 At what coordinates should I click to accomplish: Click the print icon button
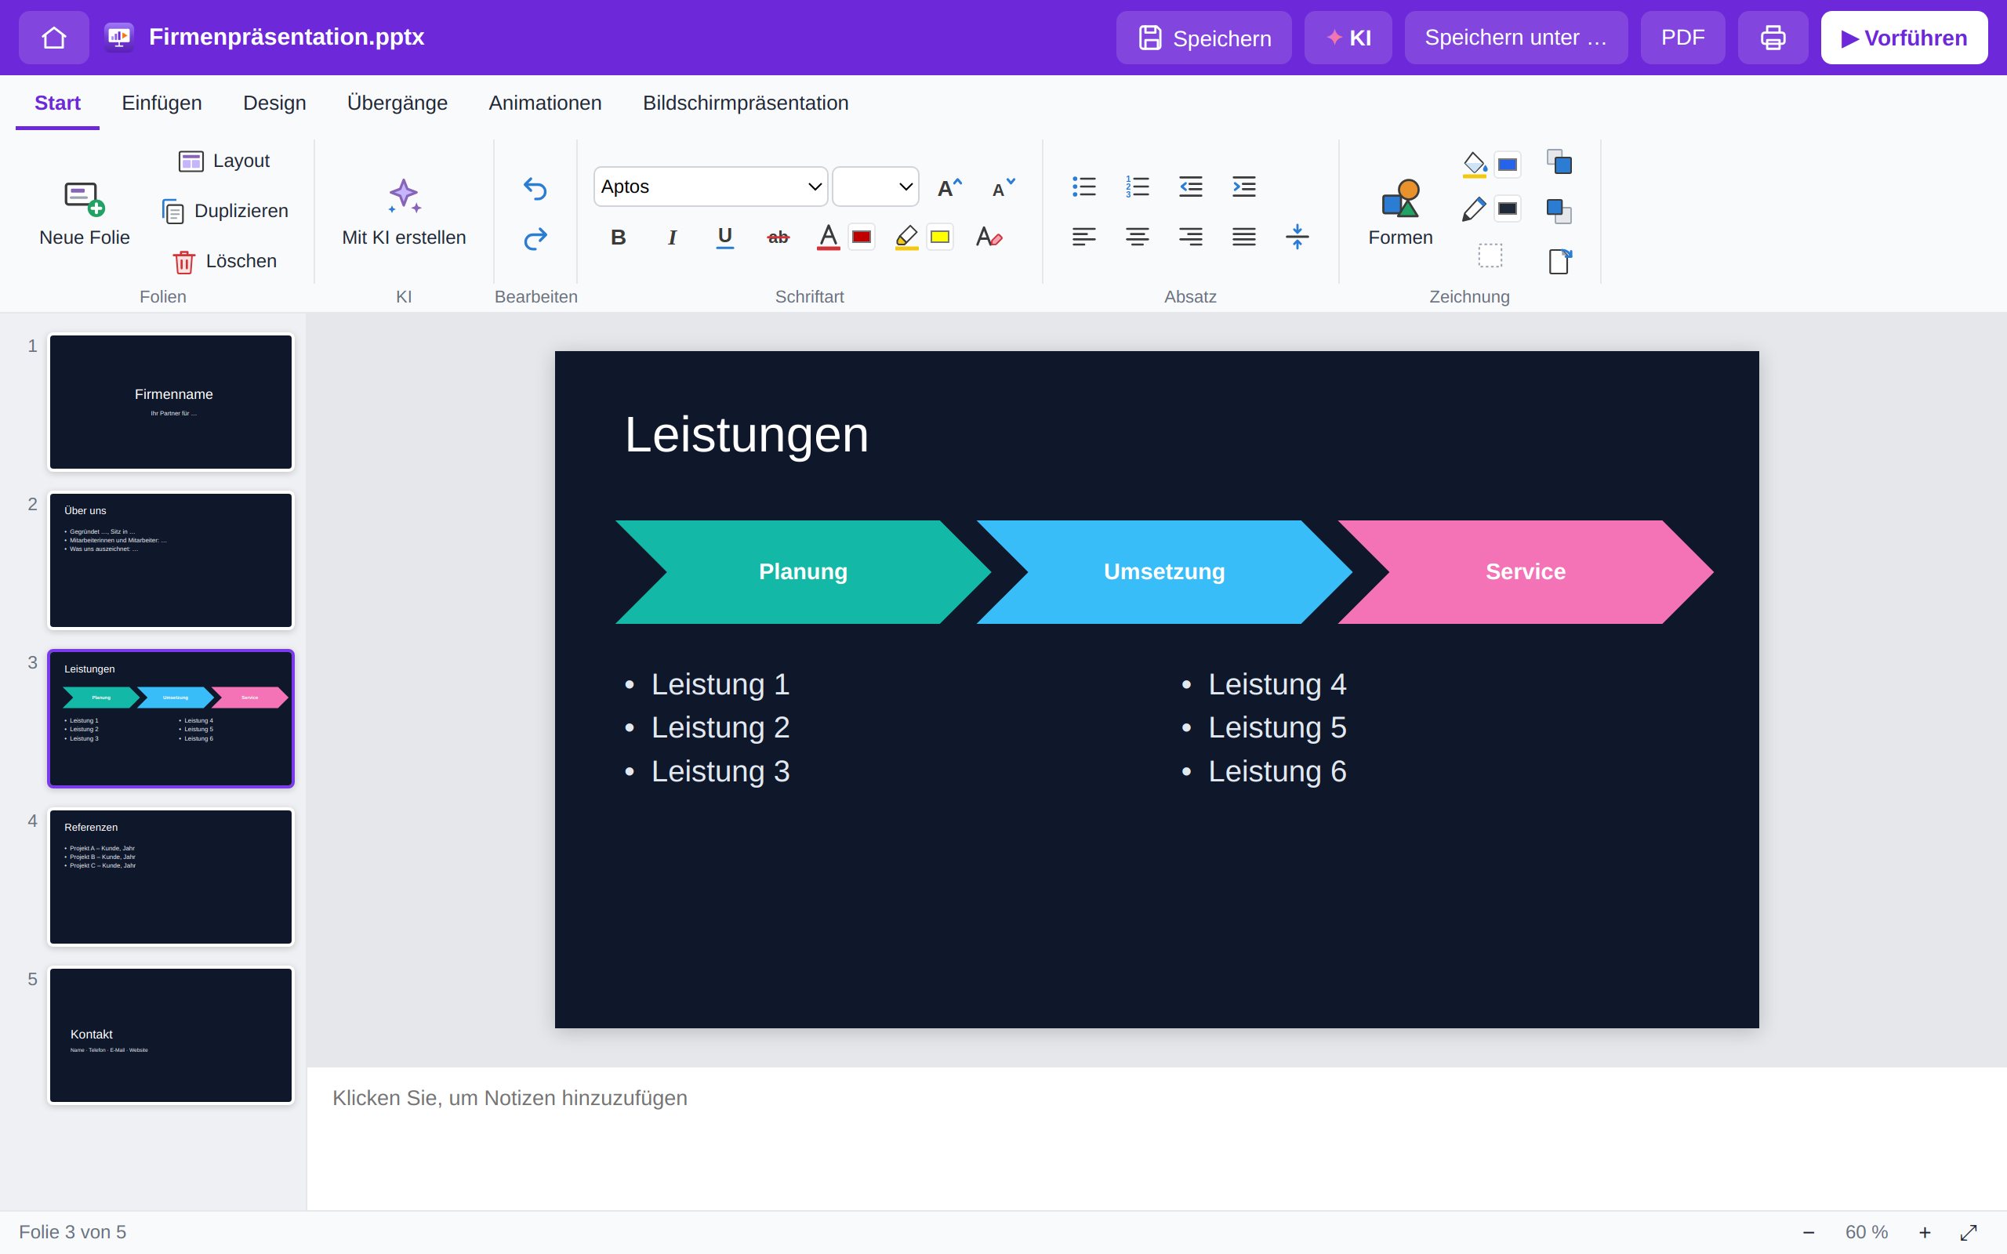(1773, 38)
